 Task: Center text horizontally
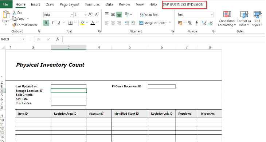pyautogui.click(x=113, y=23)
